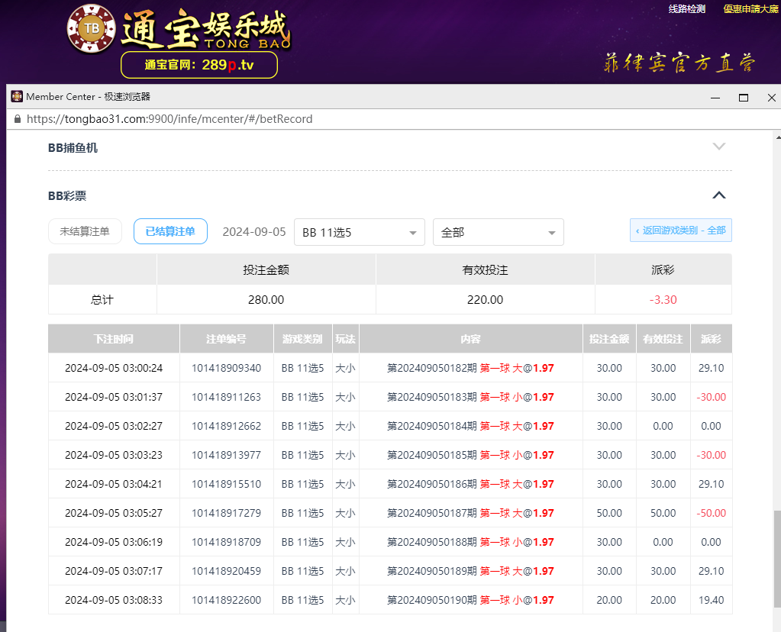Click the Member Center window favicon
Image resolution: width=781 pixels, height=632 pixels.
(x=17, y=96)
